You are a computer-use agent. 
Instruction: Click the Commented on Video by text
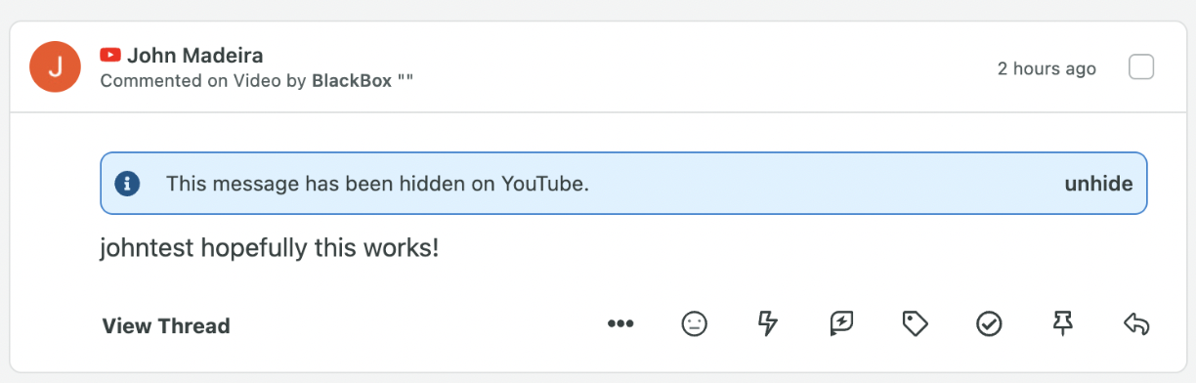pos(203,80)
